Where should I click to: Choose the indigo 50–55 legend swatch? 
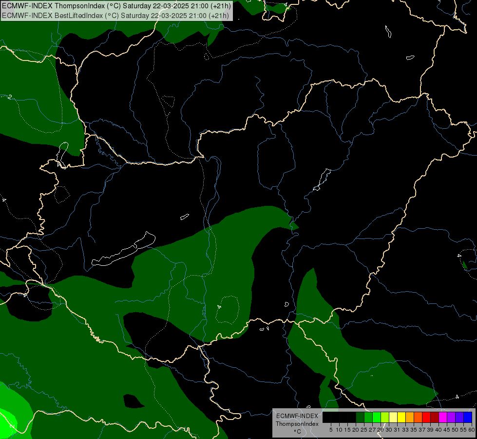459,417
